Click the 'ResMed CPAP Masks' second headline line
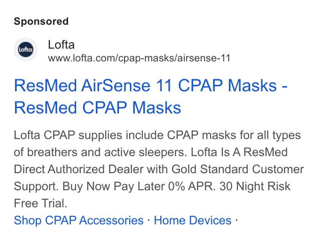 click(x=97, y=108)
